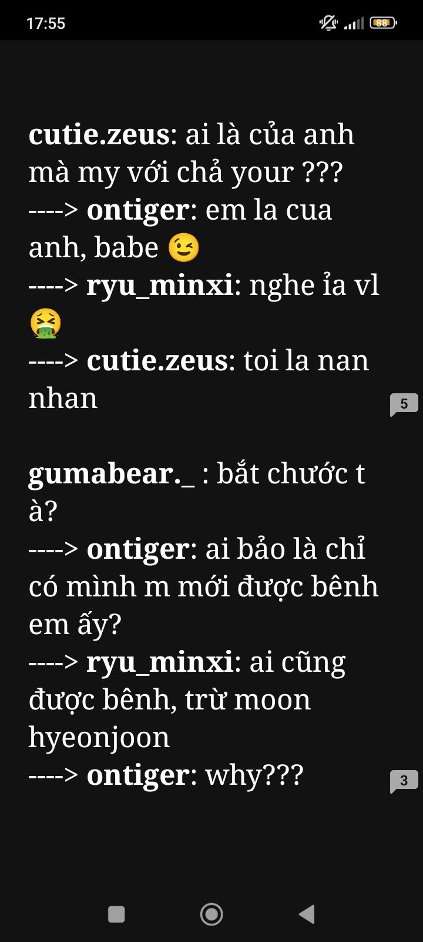Screen dimensions: 423x942
Task: Open the gumabear._ username
Action: [112, 475]
